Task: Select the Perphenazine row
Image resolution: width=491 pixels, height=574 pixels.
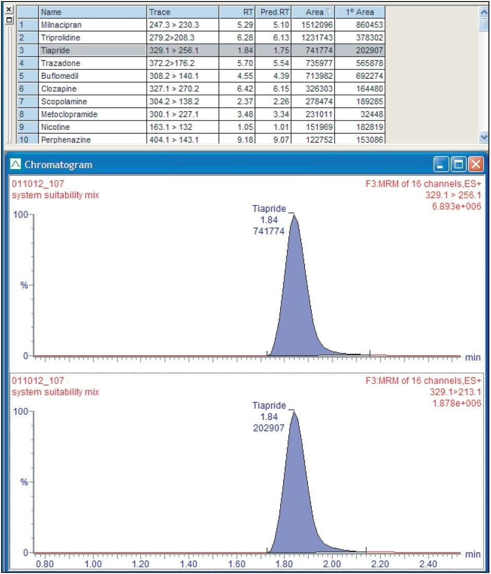Action: click(201, 139)
